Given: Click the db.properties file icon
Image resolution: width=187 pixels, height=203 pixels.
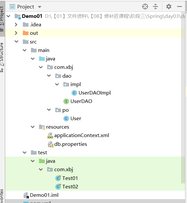Looking at the screenshot, I should click(50, 144).
